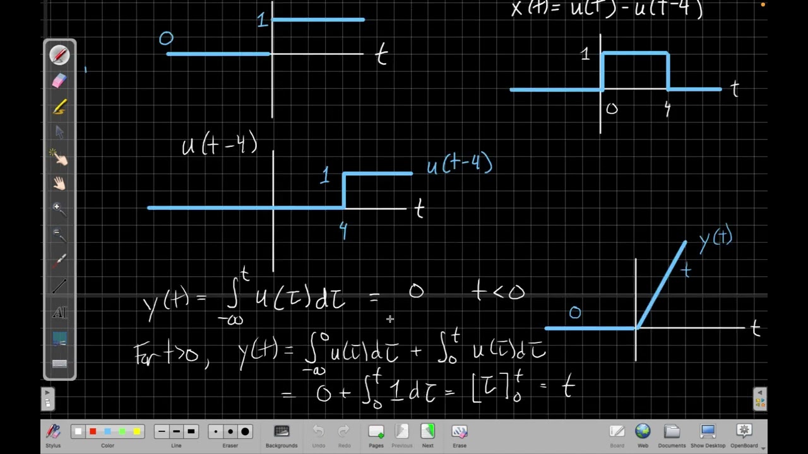This screenshot has height=454, width=808.
Task: Select the draw line tool
Action: [x=59, y=287]
